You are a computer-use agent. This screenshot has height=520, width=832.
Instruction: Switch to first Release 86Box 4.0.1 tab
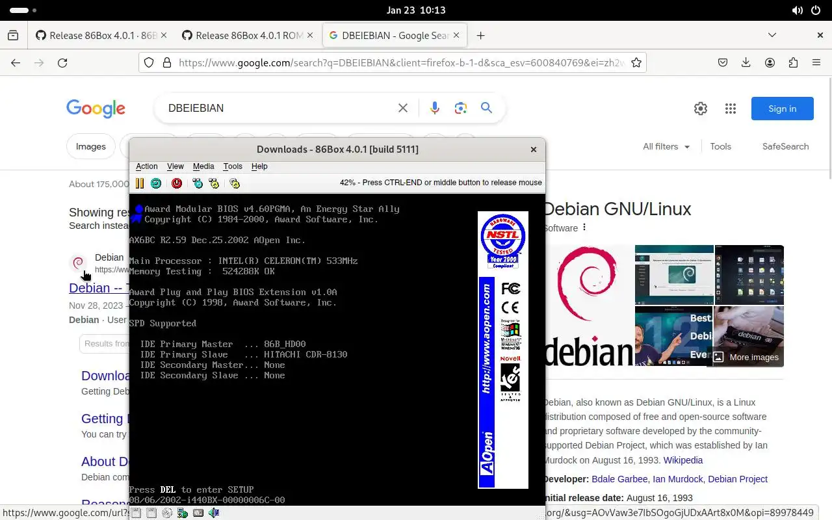tap(101, 36)
